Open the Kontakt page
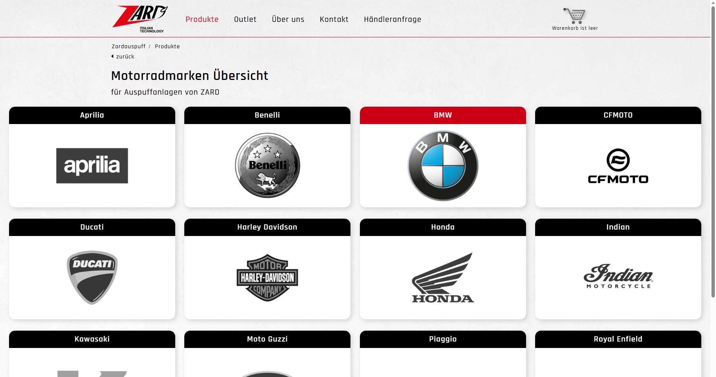716x377 pixels. point(334,19)
